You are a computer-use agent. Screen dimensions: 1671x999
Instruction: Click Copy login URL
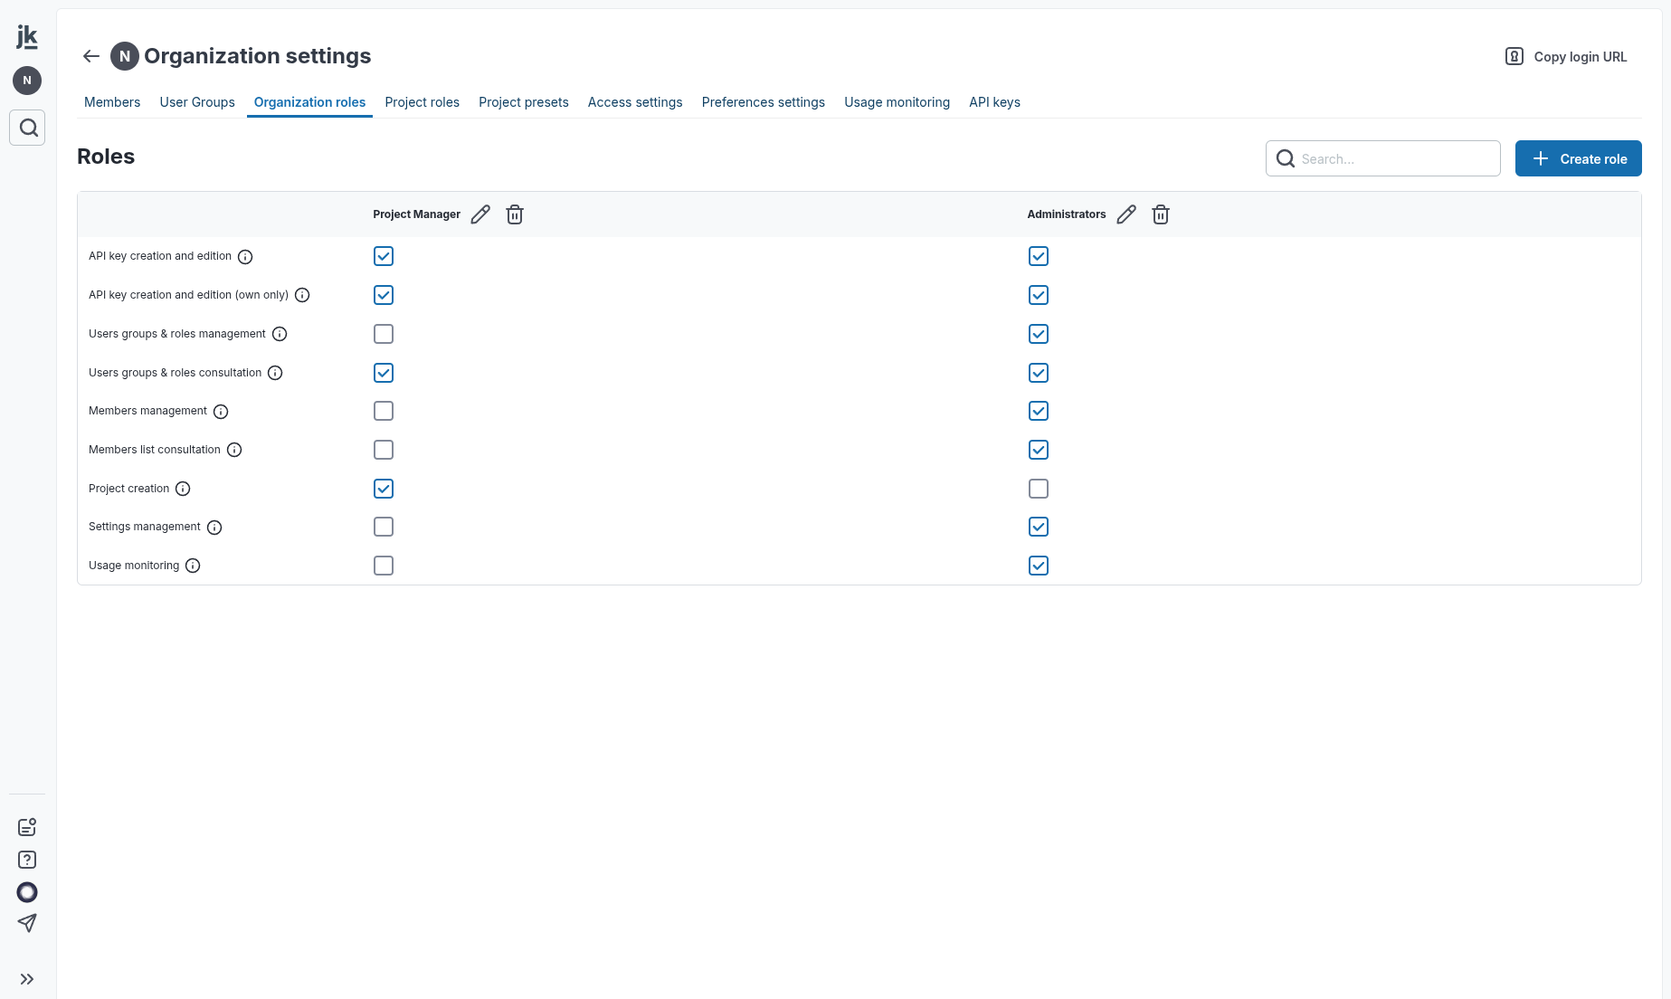coord(1566,56)
